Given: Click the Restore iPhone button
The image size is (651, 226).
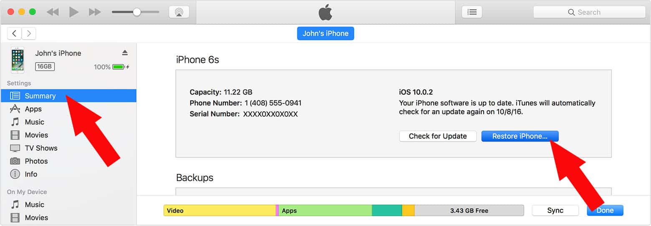Looking at the screenshot, I should tap(520, 136).
